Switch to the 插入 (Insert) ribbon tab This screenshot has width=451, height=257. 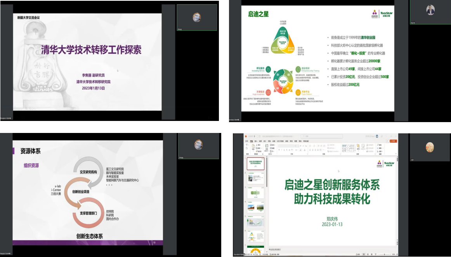click(x=256, y=141)
